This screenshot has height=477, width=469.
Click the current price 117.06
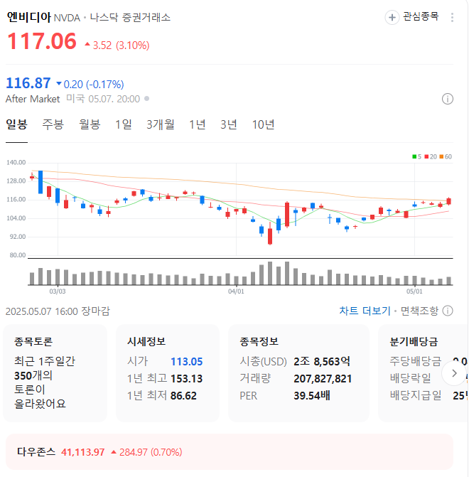coord(42,41)
